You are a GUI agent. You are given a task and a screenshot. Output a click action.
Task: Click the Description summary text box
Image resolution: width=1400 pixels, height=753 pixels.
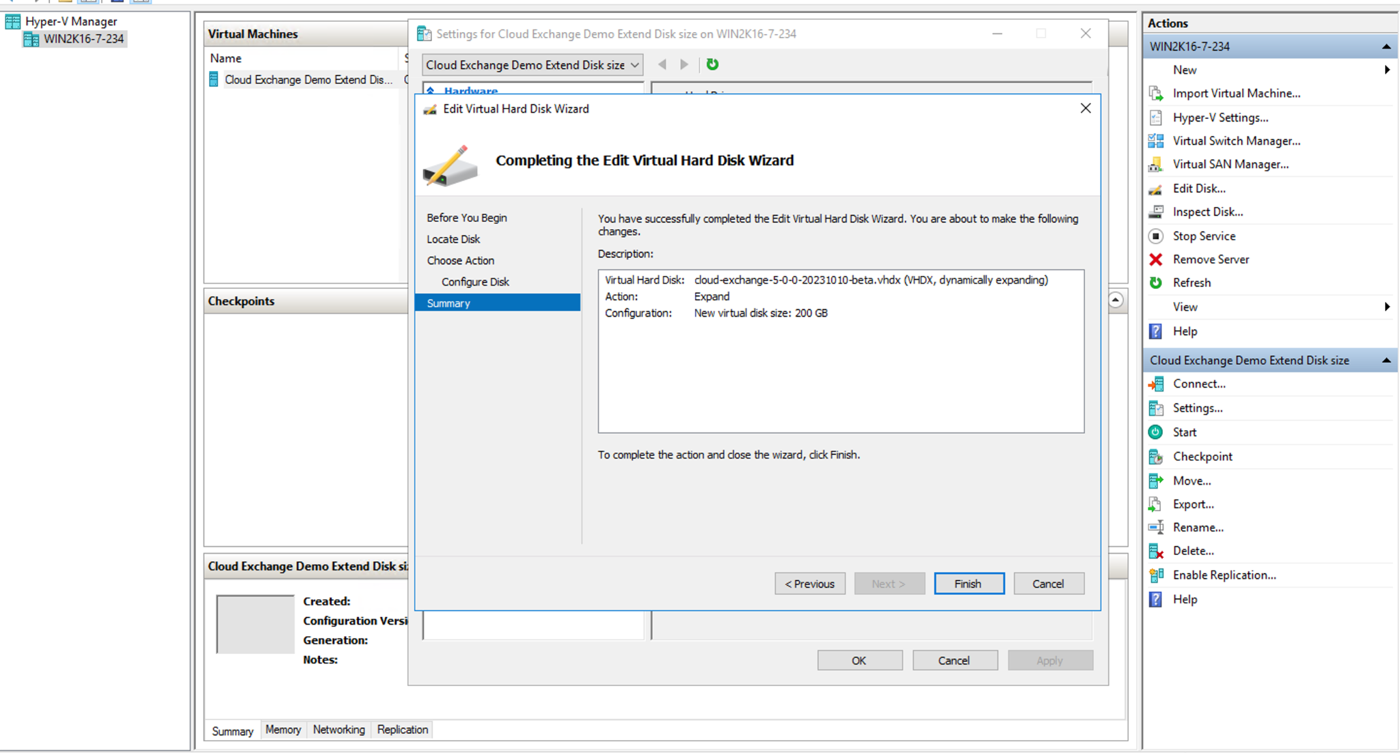coord(841,351)
